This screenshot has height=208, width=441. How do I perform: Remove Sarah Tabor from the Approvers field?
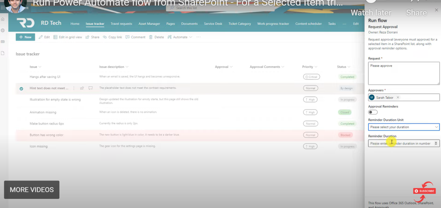[x=398, y=97]
